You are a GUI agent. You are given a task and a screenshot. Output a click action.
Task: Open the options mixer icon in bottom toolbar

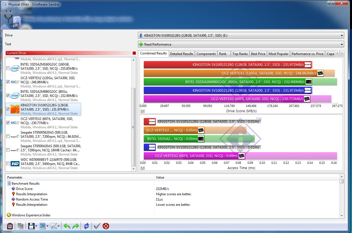coord(10,226)
